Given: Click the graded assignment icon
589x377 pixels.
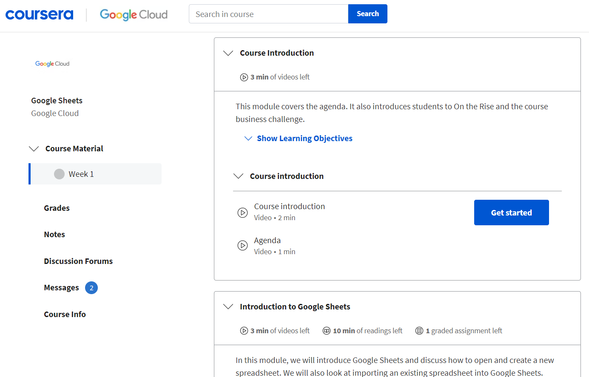Looking at the screenshot, I should pyautogui.click(x=418, y=331).
